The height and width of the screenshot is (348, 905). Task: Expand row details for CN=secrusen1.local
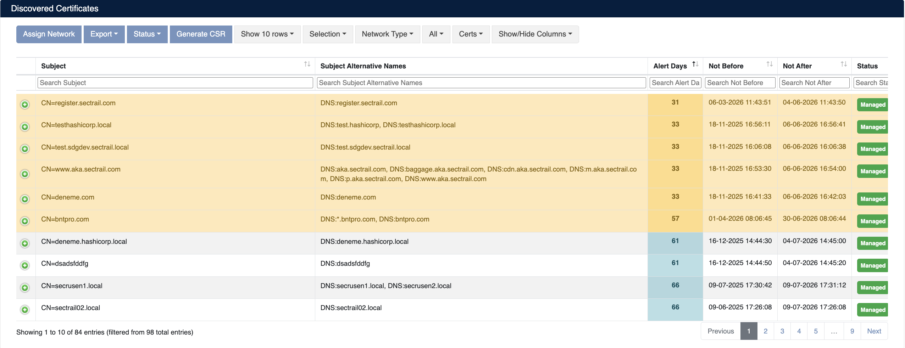pos(25,288)
